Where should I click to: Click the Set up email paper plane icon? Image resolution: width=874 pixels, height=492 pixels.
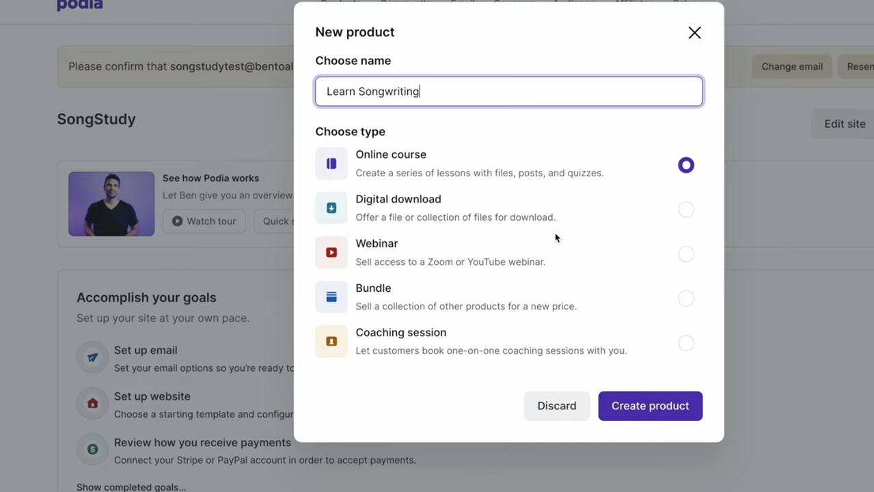92,357
